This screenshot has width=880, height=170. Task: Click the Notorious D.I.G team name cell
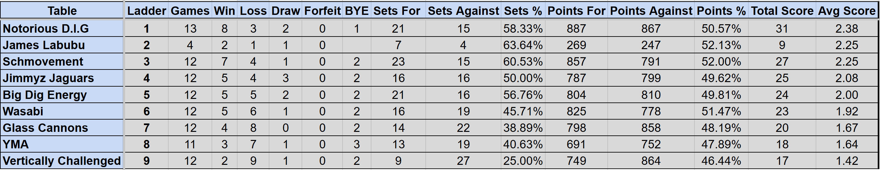[61, 28]
